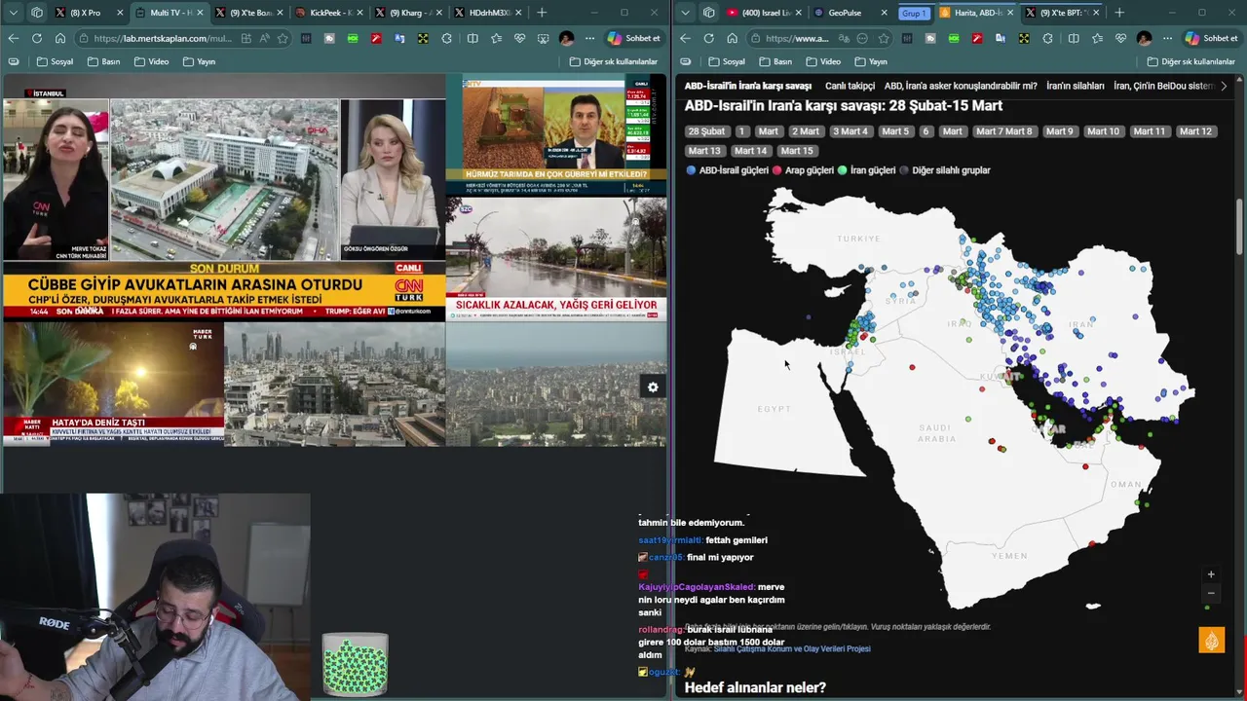The image size is (1247, 701).
Task: Open the Grup 1 tab group
Action: tap(914, 13)
